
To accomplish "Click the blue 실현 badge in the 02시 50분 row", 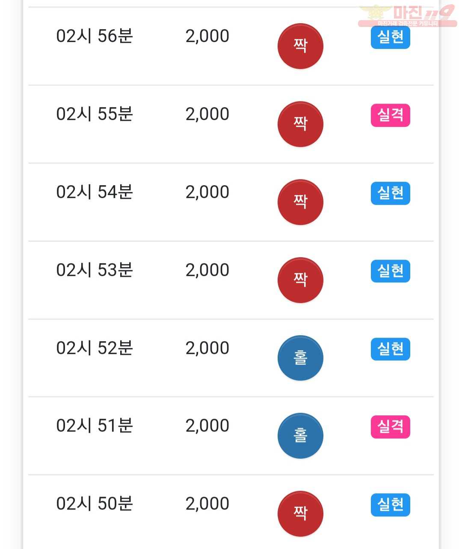I will [390, 505].
